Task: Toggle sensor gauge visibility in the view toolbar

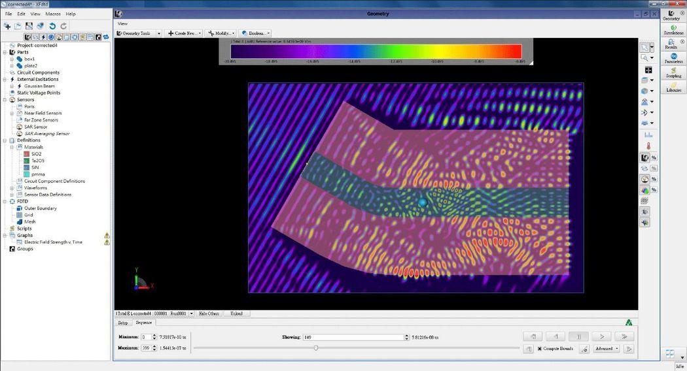Action: coord(645,179)
